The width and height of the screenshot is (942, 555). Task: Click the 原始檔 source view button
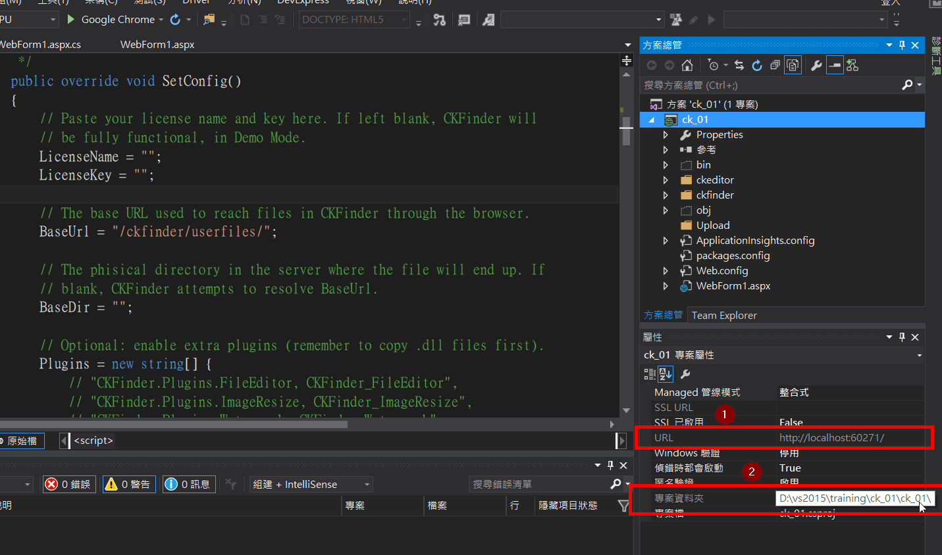tap(21, 441)
